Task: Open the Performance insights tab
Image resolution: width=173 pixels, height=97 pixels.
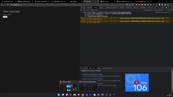Action: 111,8
